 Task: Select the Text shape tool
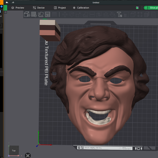(119, 14)
